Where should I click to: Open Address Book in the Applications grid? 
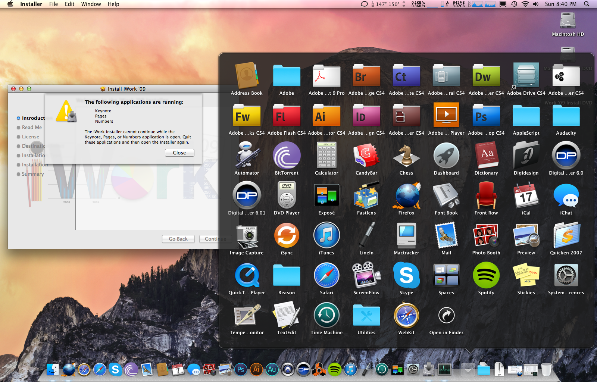click(x=247, y=76)
